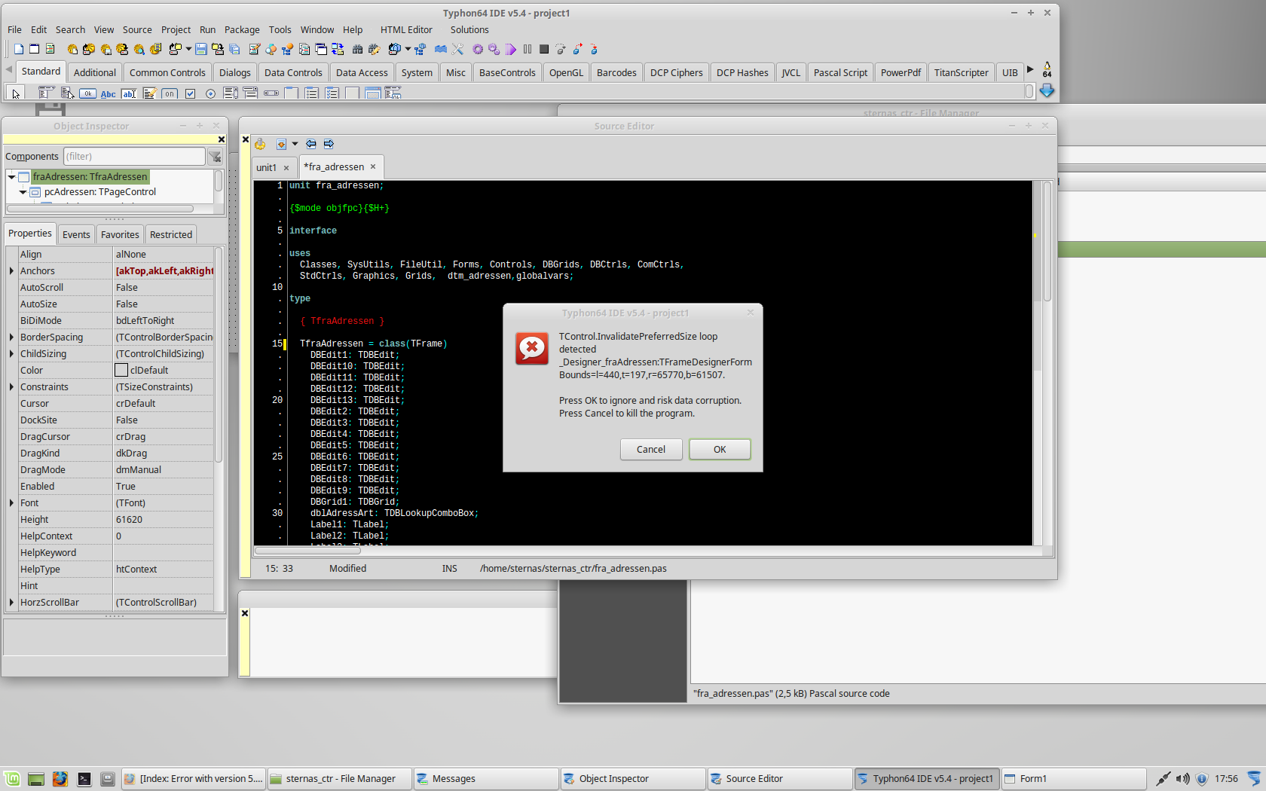Expand the Font property
This screenshot has height=791, width=1266.
(x=11, y=503)
